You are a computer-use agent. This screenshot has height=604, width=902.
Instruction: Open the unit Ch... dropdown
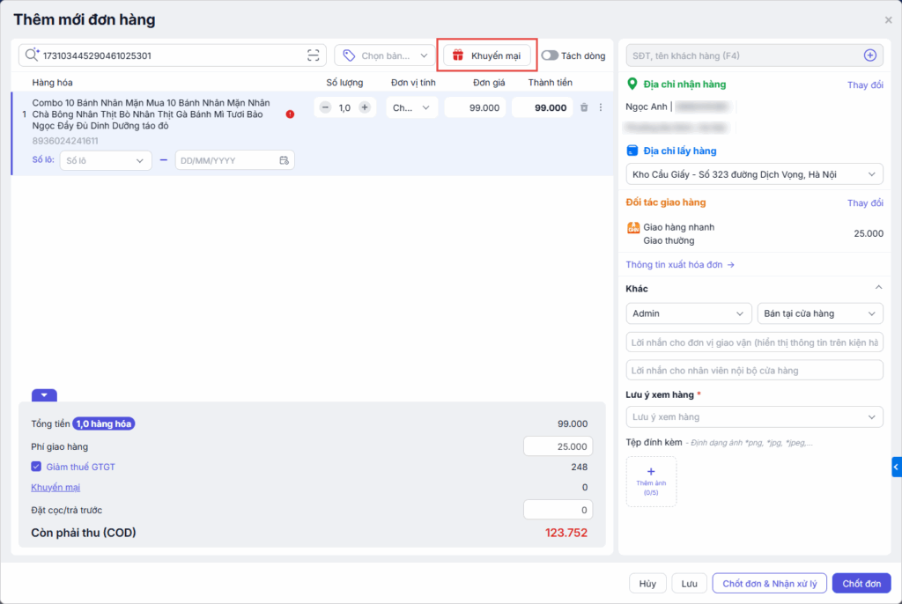412,107
